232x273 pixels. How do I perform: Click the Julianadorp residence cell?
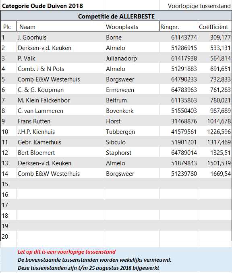point(132,58)
